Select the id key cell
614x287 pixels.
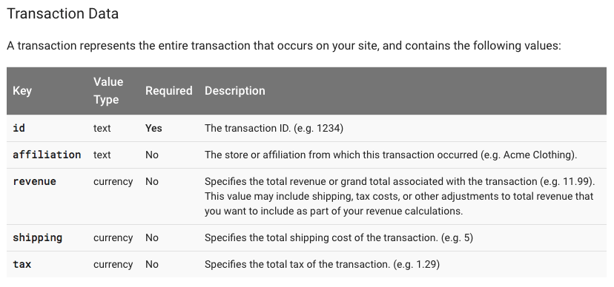click(19, 128)
